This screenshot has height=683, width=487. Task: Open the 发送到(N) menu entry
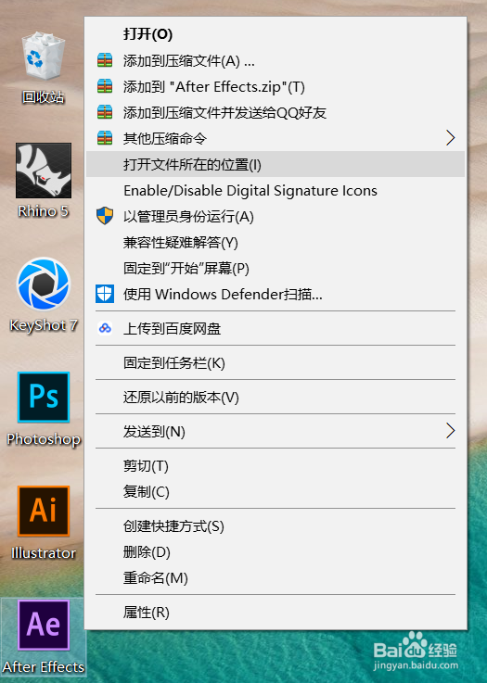coord(276,431)
